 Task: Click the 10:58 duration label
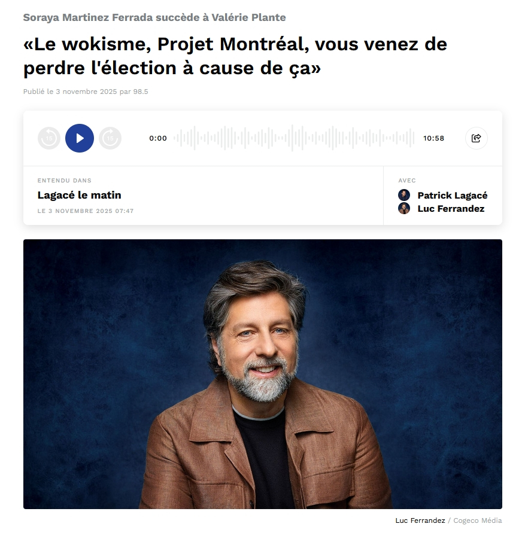[x=433, y=138]
